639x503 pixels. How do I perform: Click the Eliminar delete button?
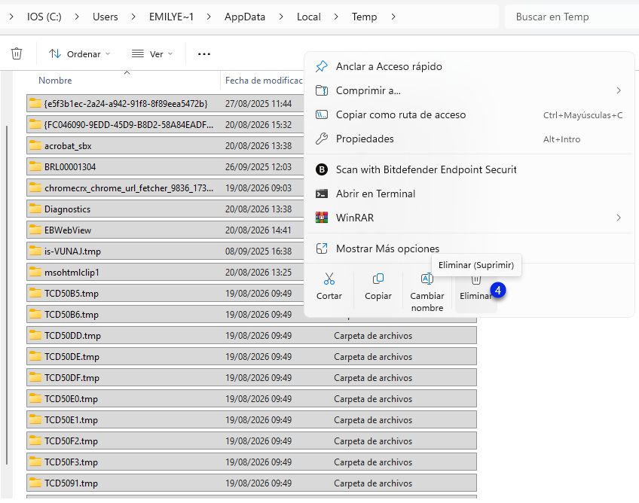tap(475, 291)
